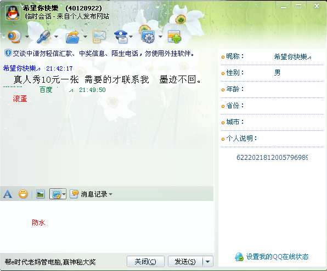Capture screen with screenshot icon
Screen dimensions: 327x271
coord(56,194)
